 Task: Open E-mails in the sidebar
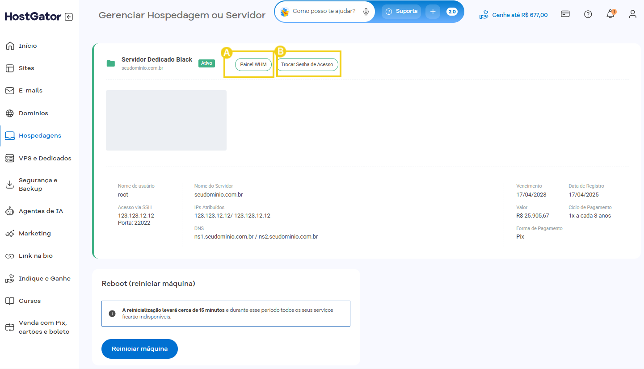pos(30,90)
